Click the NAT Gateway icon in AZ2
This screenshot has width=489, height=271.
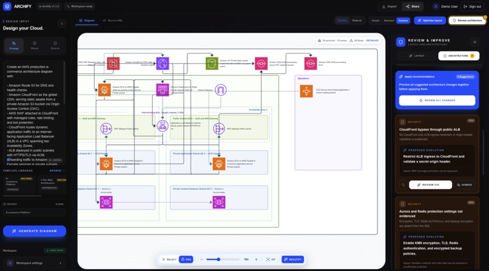pyautogui.click(x=218, y=129)
